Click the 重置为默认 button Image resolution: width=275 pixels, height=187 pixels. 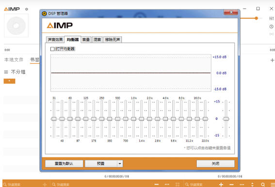pos(64,164)
